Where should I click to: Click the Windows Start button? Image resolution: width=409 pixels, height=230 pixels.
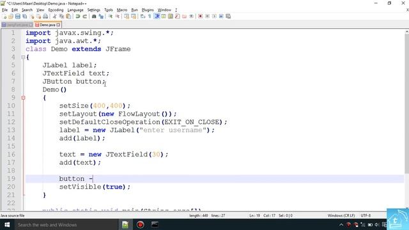coord(7,224)
